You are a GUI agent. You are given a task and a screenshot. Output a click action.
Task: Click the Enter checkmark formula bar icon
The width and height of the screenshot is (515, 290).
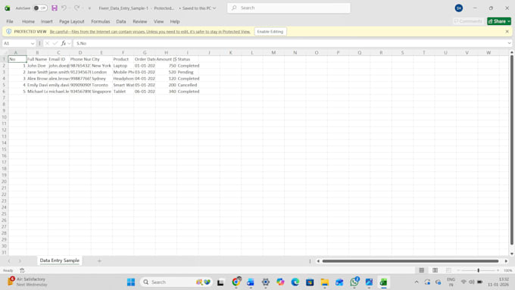55,43
